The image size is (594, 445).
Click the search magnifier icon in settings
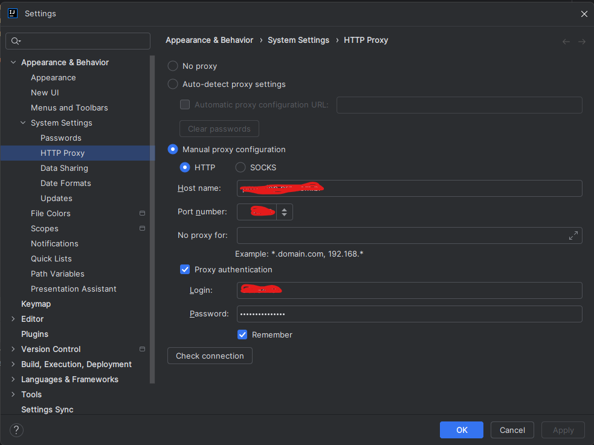pyautogui.click(x=16, y=41)
